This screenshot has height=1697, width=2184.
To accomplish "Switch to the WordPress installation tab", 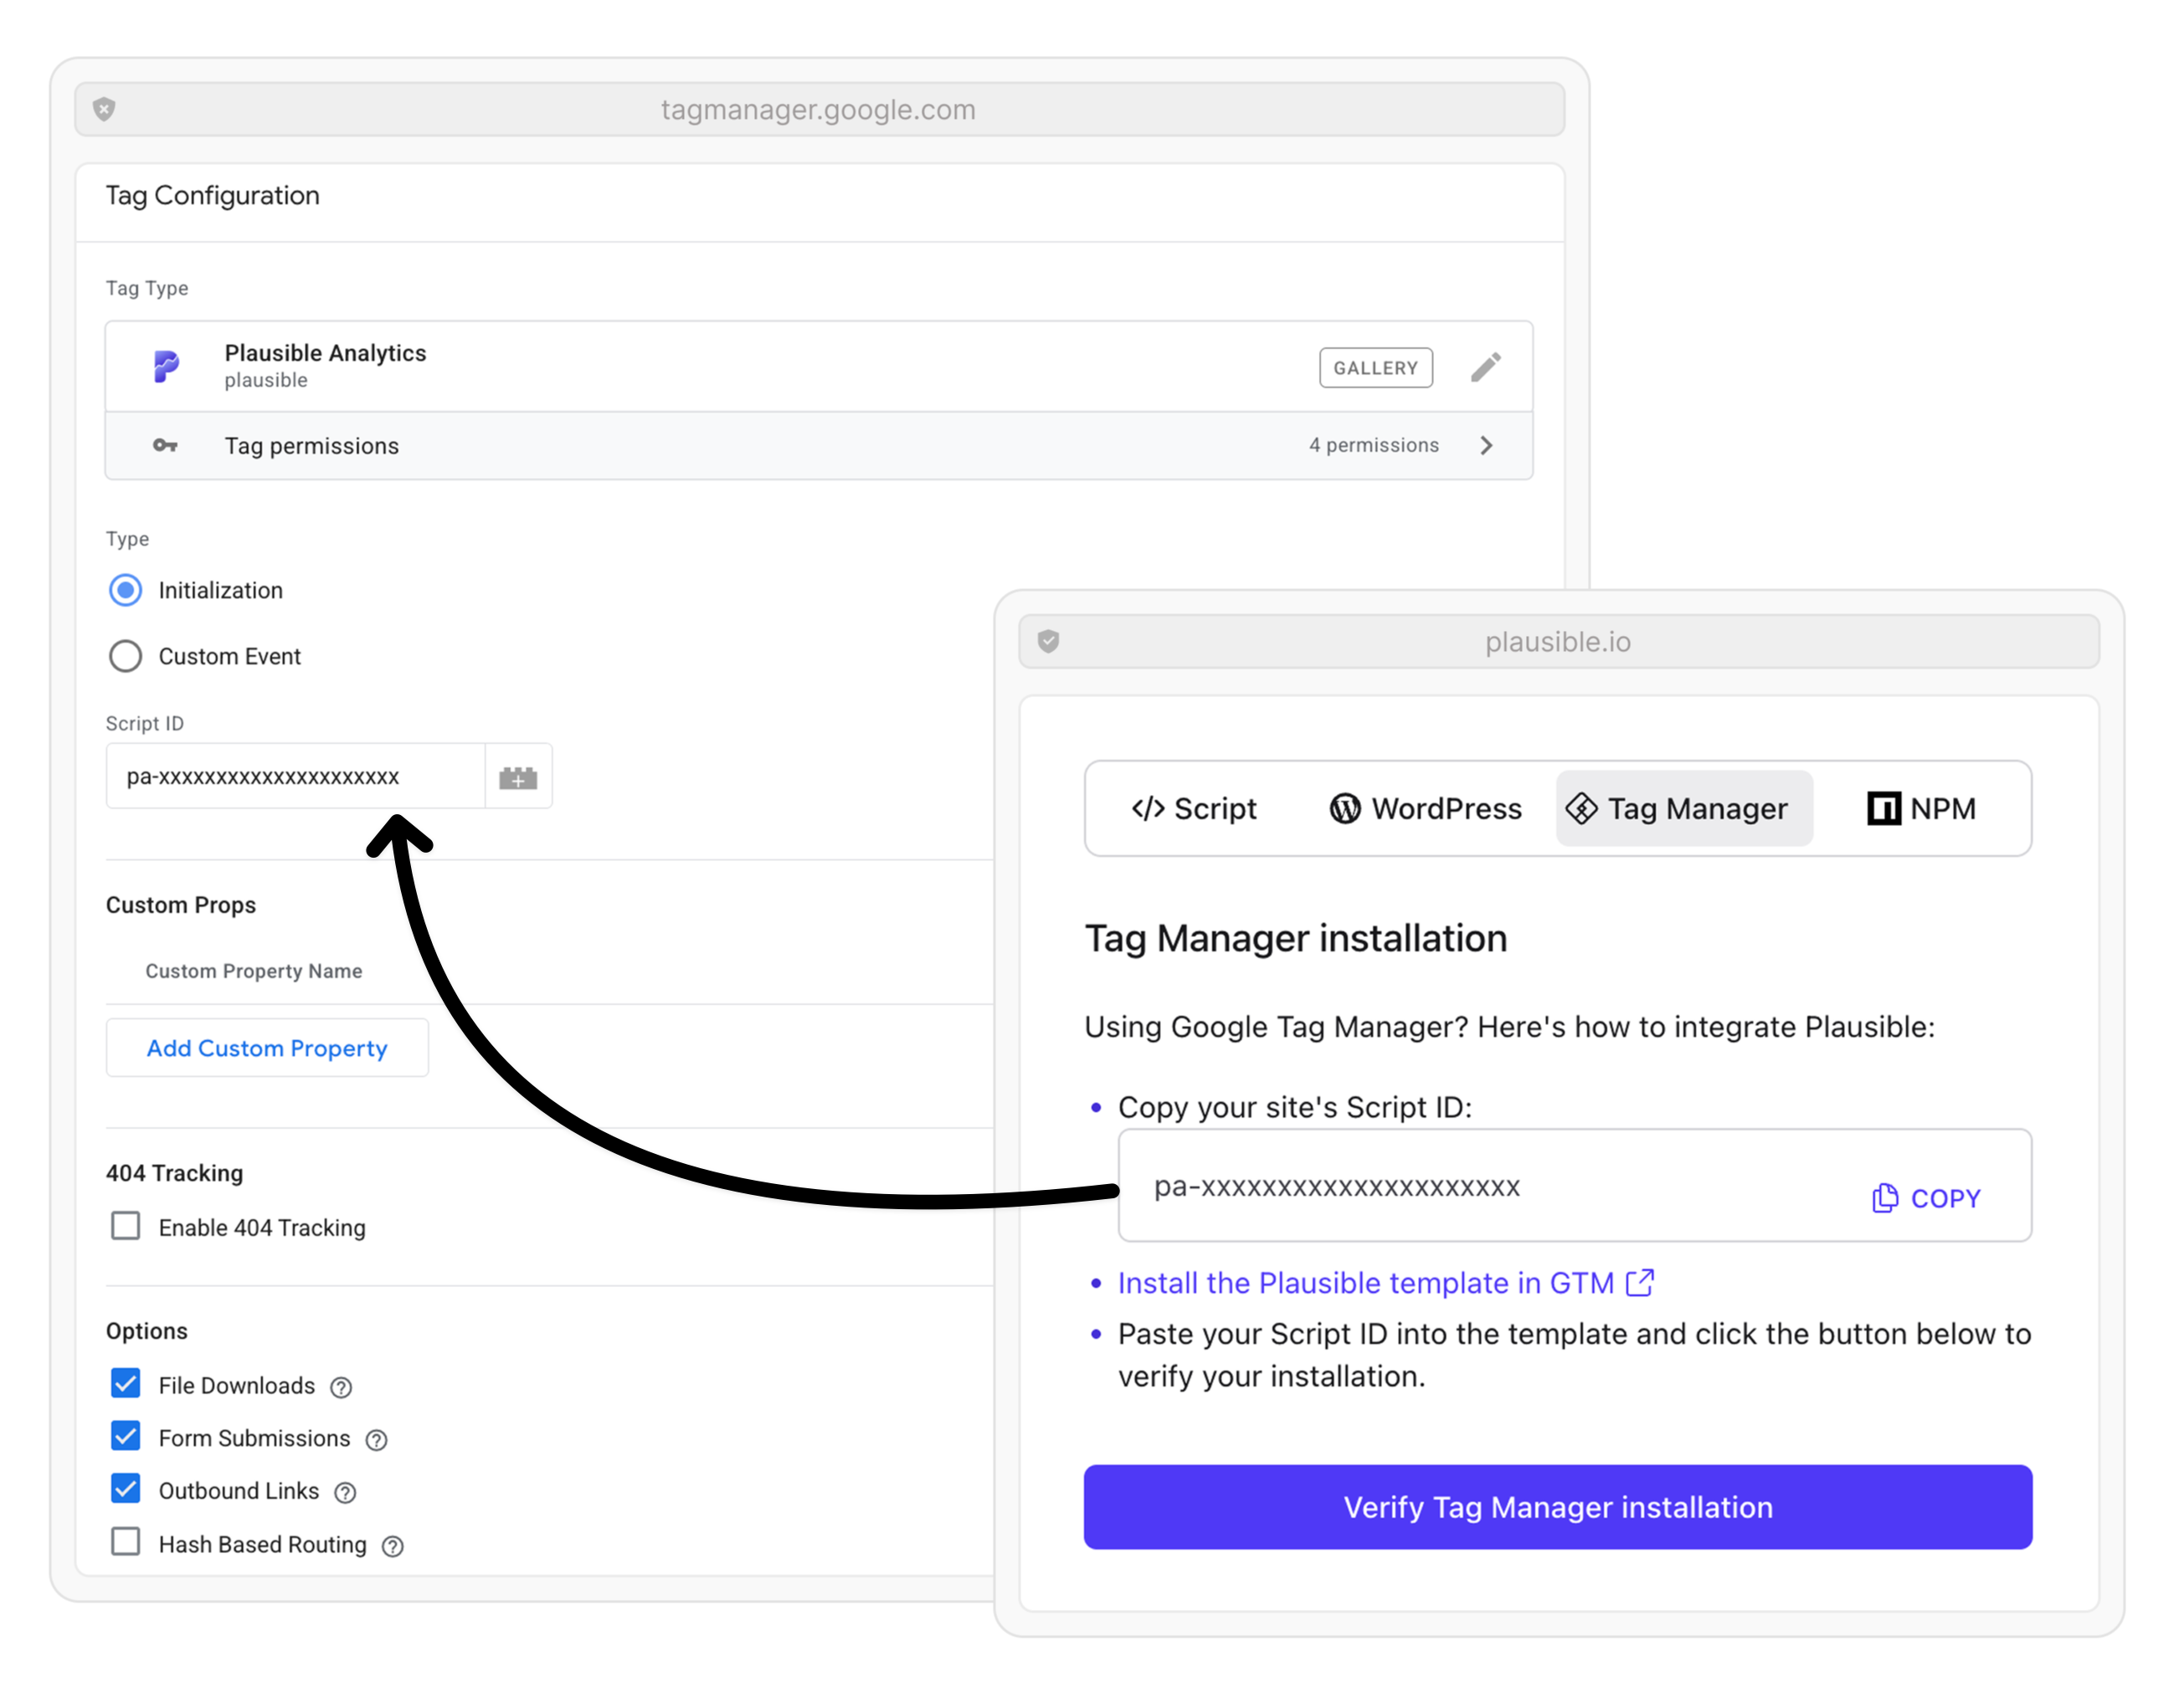I will click(1425, 808).
